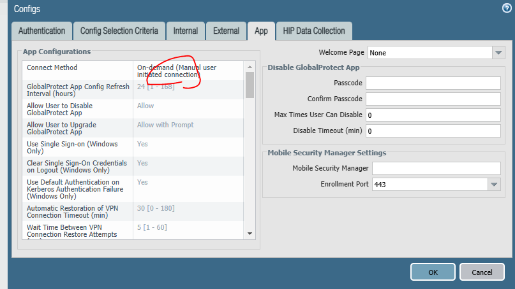
Task: Open the help icon in Configs header
Action: [507, 8]
